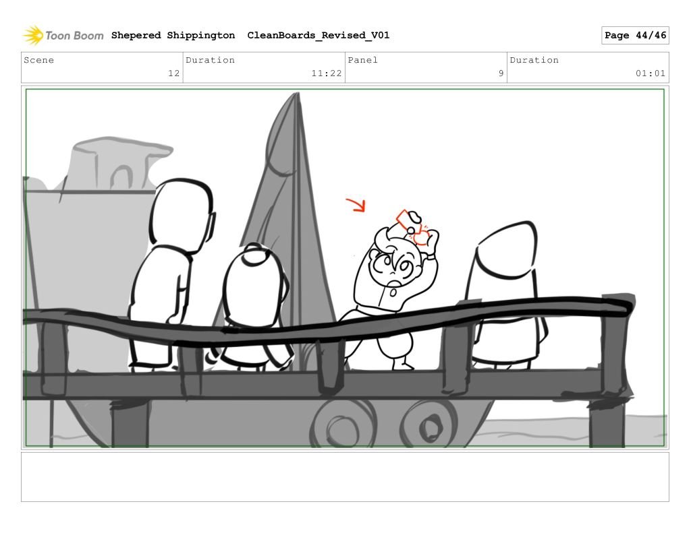Click the Page 44/46 indicator box
The width and height of the screenshot is (691, 533).
[634, 35]
